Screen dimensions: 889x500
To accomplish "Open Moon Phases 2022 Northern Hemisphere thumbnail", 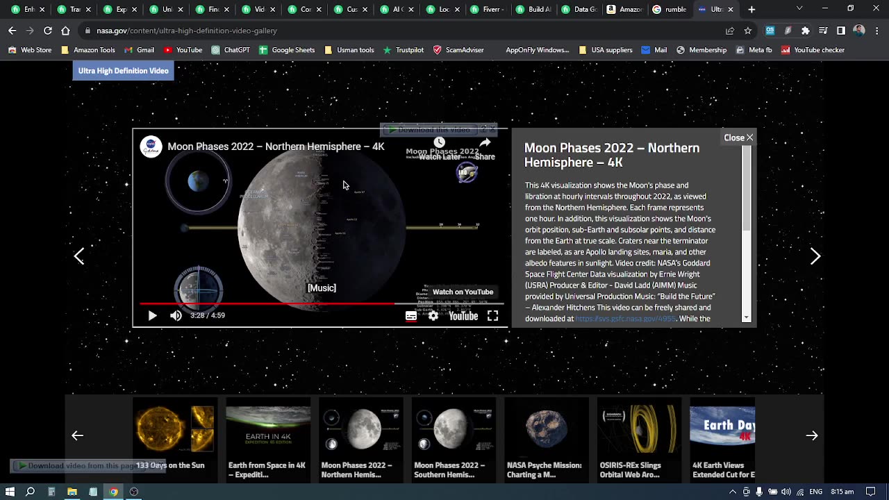I will point(361,439).
